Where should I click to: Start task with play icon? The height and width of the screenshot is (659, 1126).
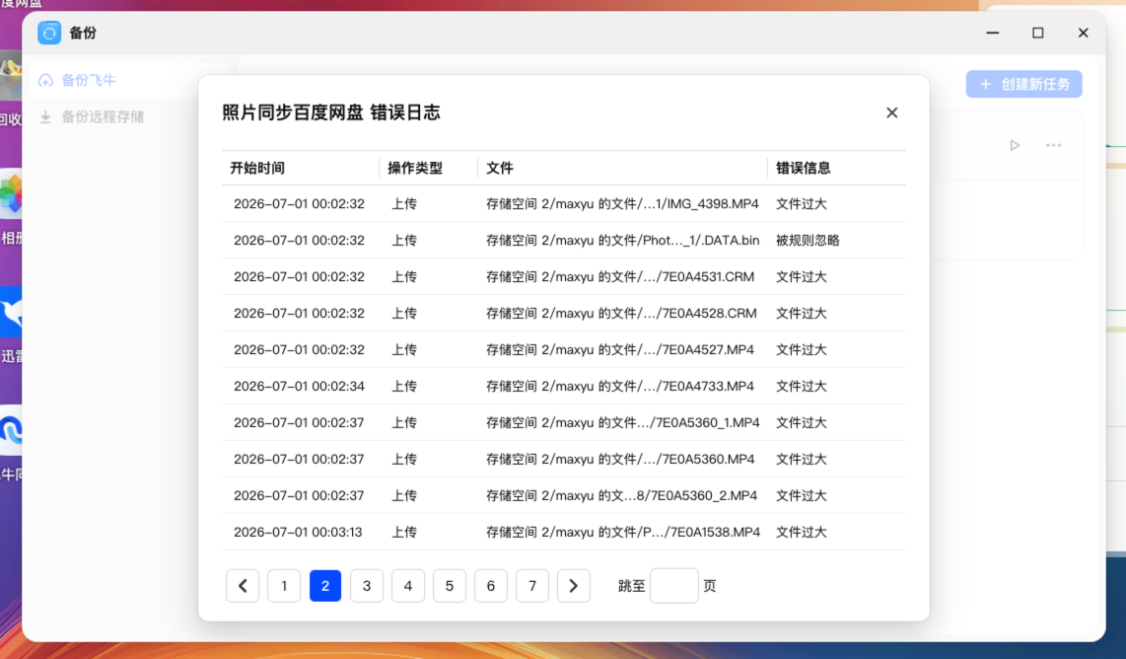1015,145
